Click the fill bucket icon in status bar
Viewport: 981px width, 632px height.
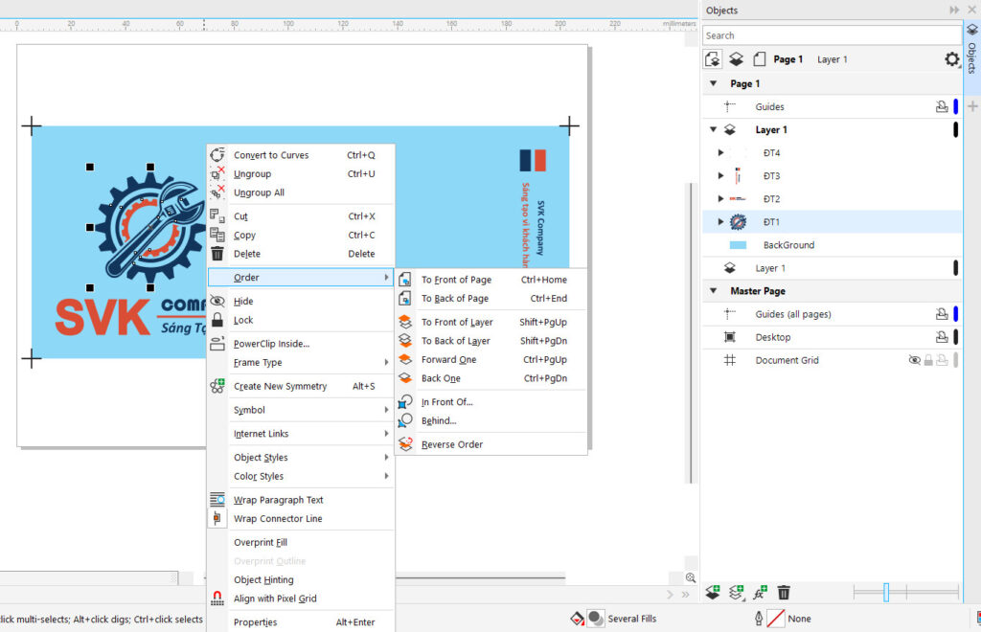pos(576,619)
